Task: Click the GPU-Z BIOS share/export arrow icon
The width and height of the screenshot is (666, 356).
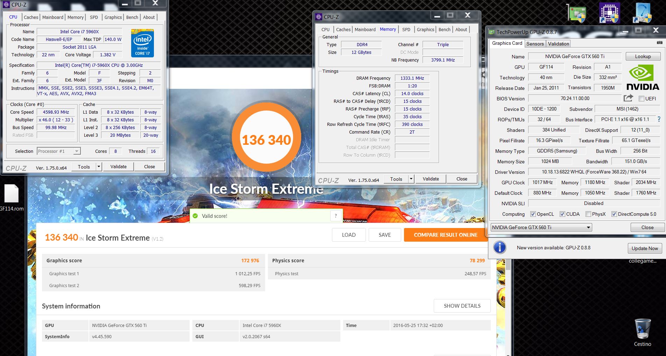Action: (x=629, y=98)
